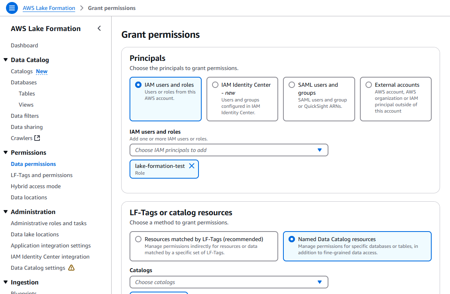
Task: Open Views under Databases
Action: click(26, 105)
